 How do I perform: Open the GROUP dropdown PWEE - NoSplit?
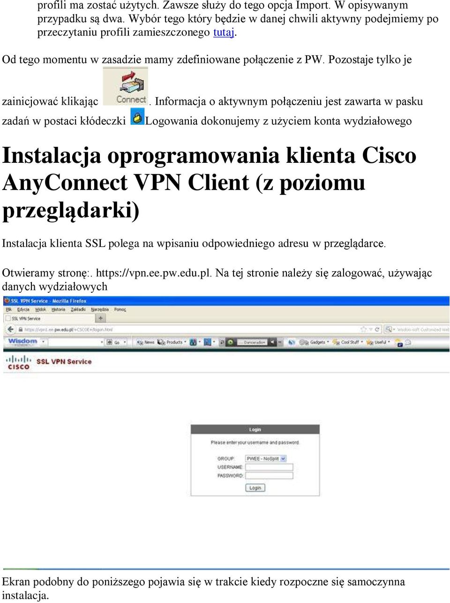pos(266,458)
